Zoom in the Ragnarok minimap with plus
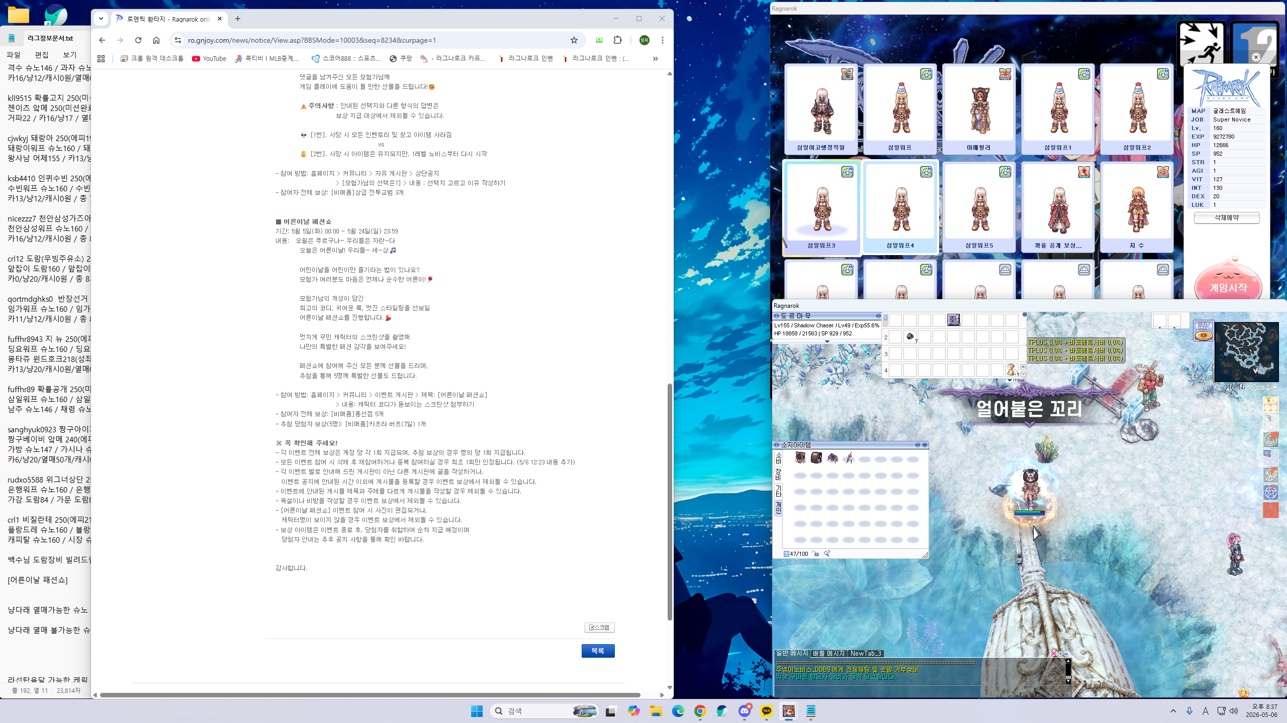Screen dimensions: 1287x723 (1254, 387)
